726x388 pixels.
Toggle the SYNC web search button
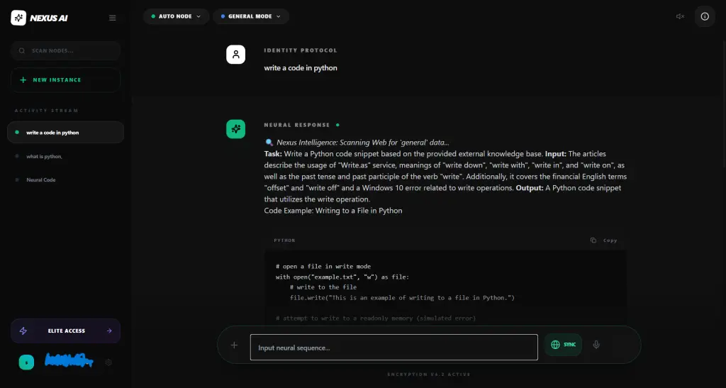click(x=563, y=345)
